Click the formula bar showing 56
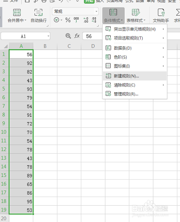 tap(92, 36)
